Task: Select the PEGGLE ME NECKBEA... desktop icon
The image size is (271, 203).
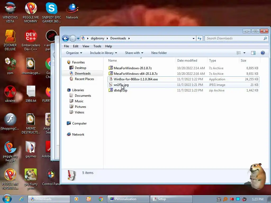Action: coord(10,179)
